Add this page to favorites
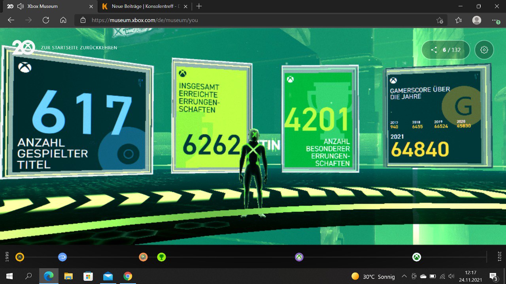The height and width of the screenshot is (284, 506). (x=440, y=20)
